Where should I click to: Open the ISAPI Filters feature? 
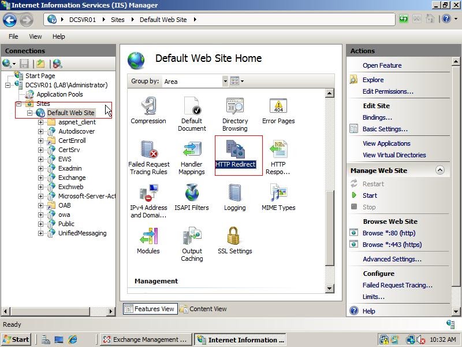192,195
